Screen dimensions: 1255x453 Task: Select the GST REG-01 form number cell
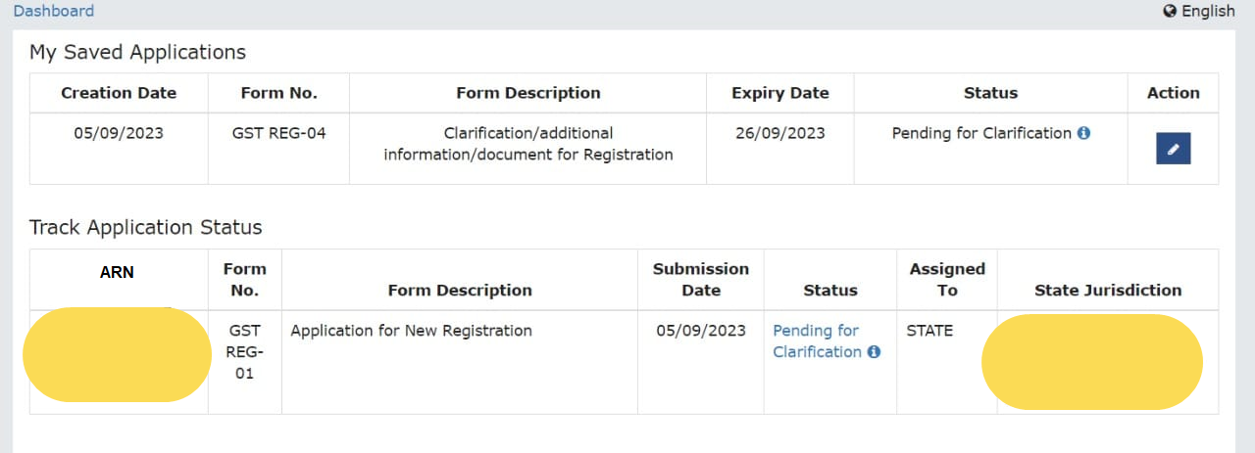(x=244, y=352)
